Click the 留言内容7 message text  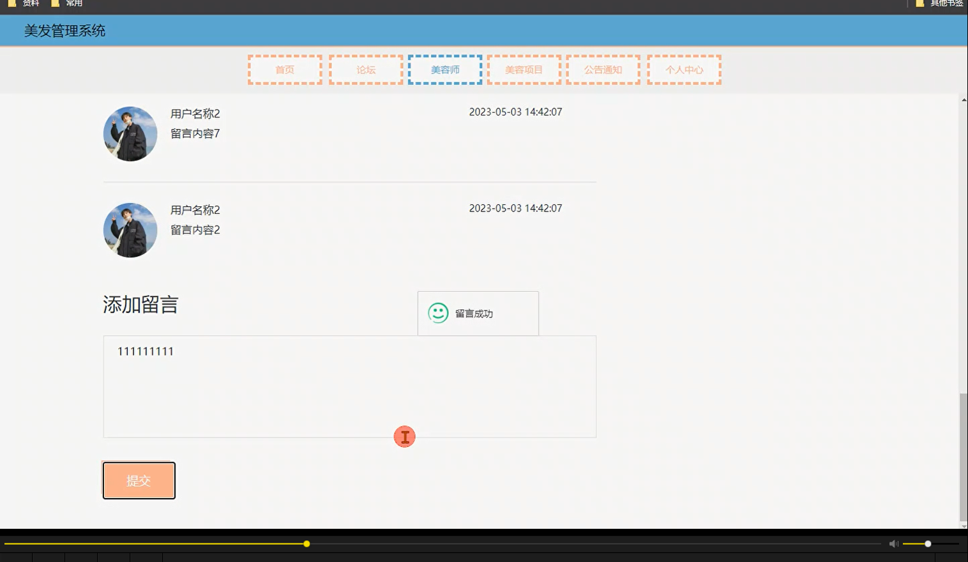tap(195, 133)
